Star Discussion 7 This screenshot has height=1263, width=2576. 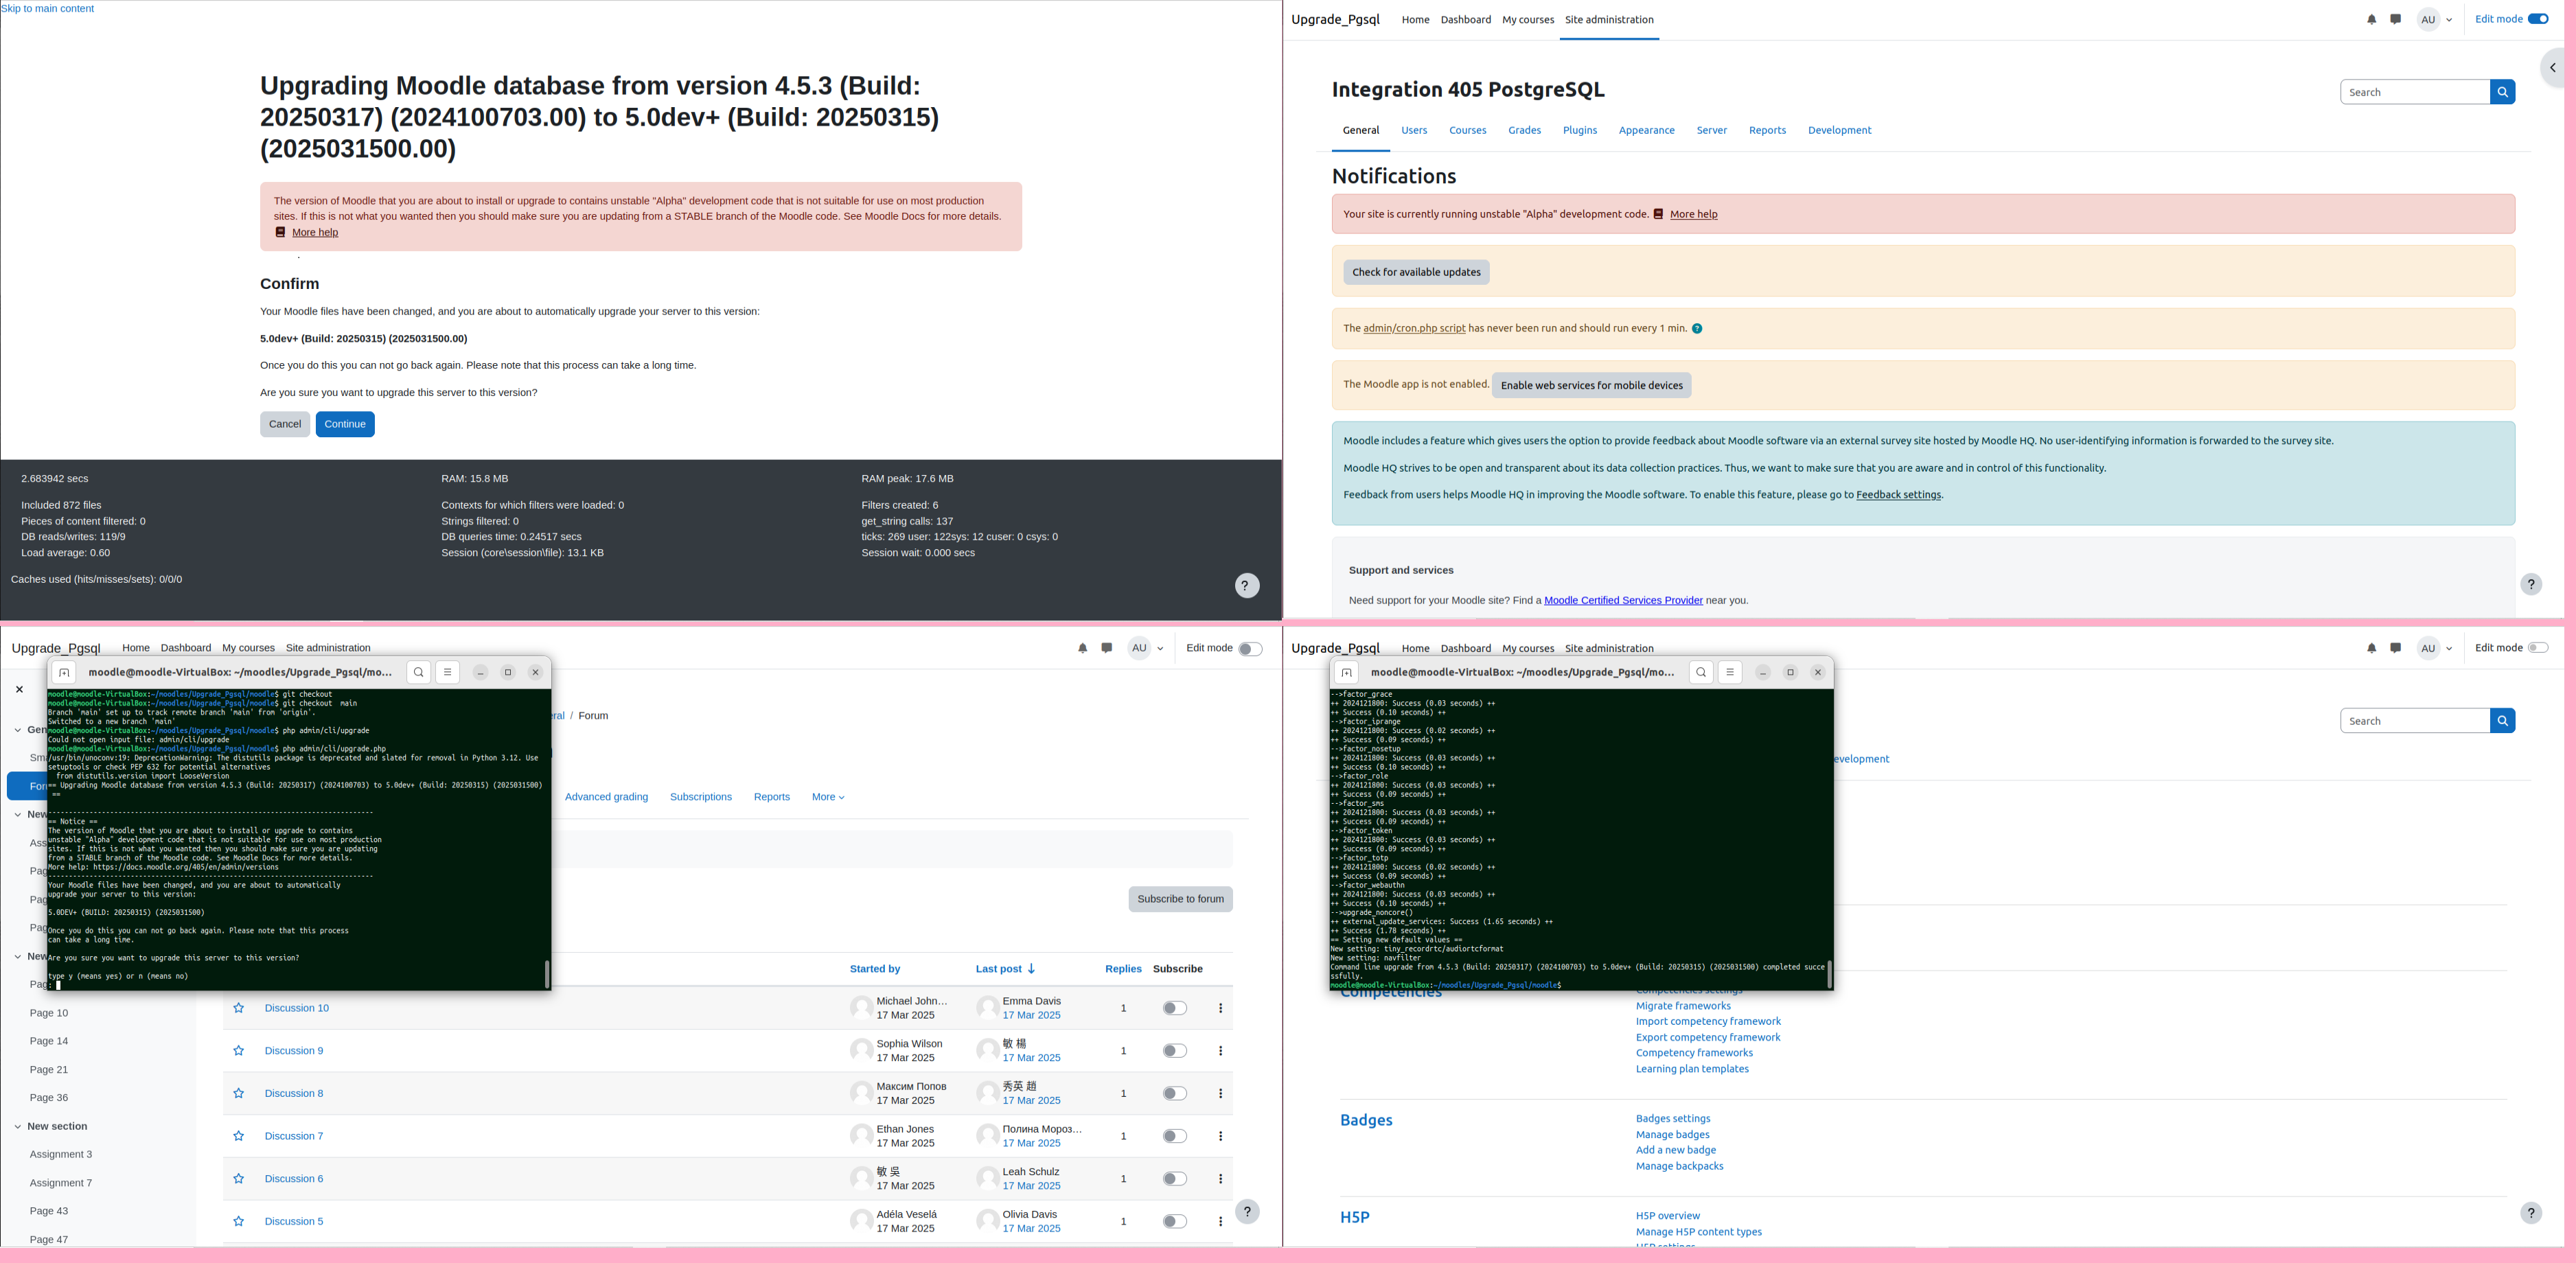pos(238,1136)
